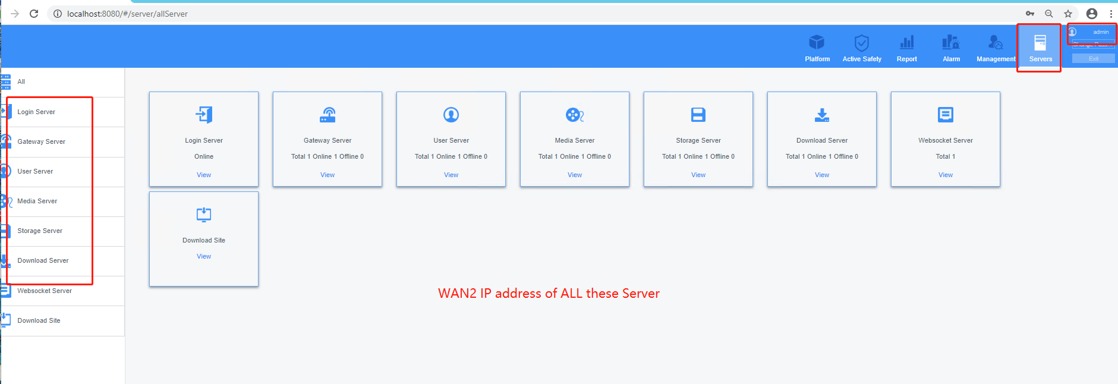1118x384 pixels.
Task: Click User Server Total 1 Online status
Action: (x=451, y=156)
